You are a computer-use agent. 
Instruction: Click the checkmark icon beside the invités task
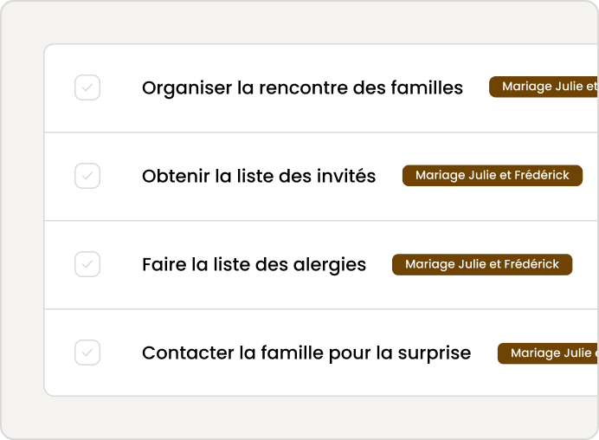tap(87, 176)
